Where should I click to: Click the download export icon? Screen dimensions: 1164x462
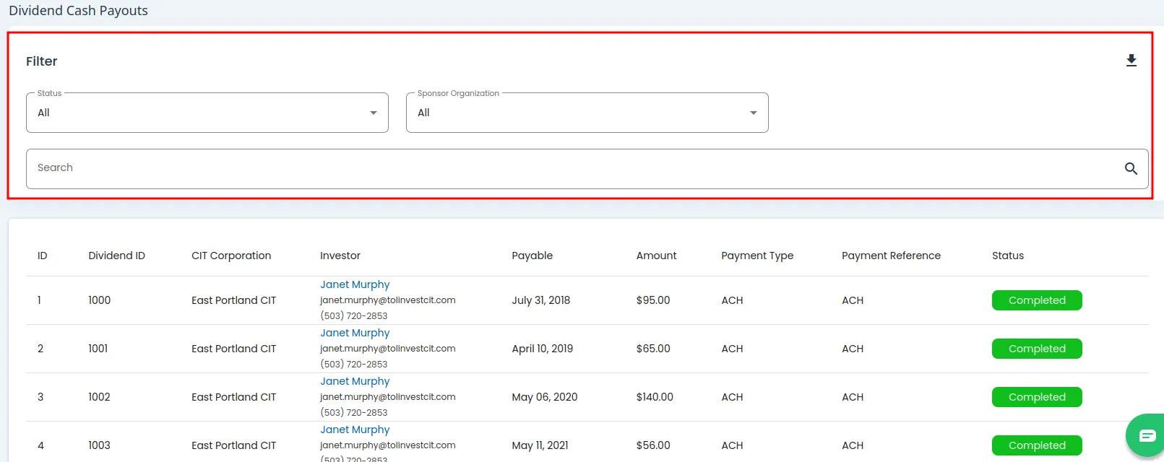(1131, 61)
